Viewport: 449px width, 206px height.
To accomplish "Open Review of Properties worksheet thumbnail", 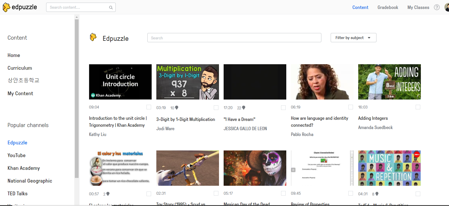I will [322, 168].
